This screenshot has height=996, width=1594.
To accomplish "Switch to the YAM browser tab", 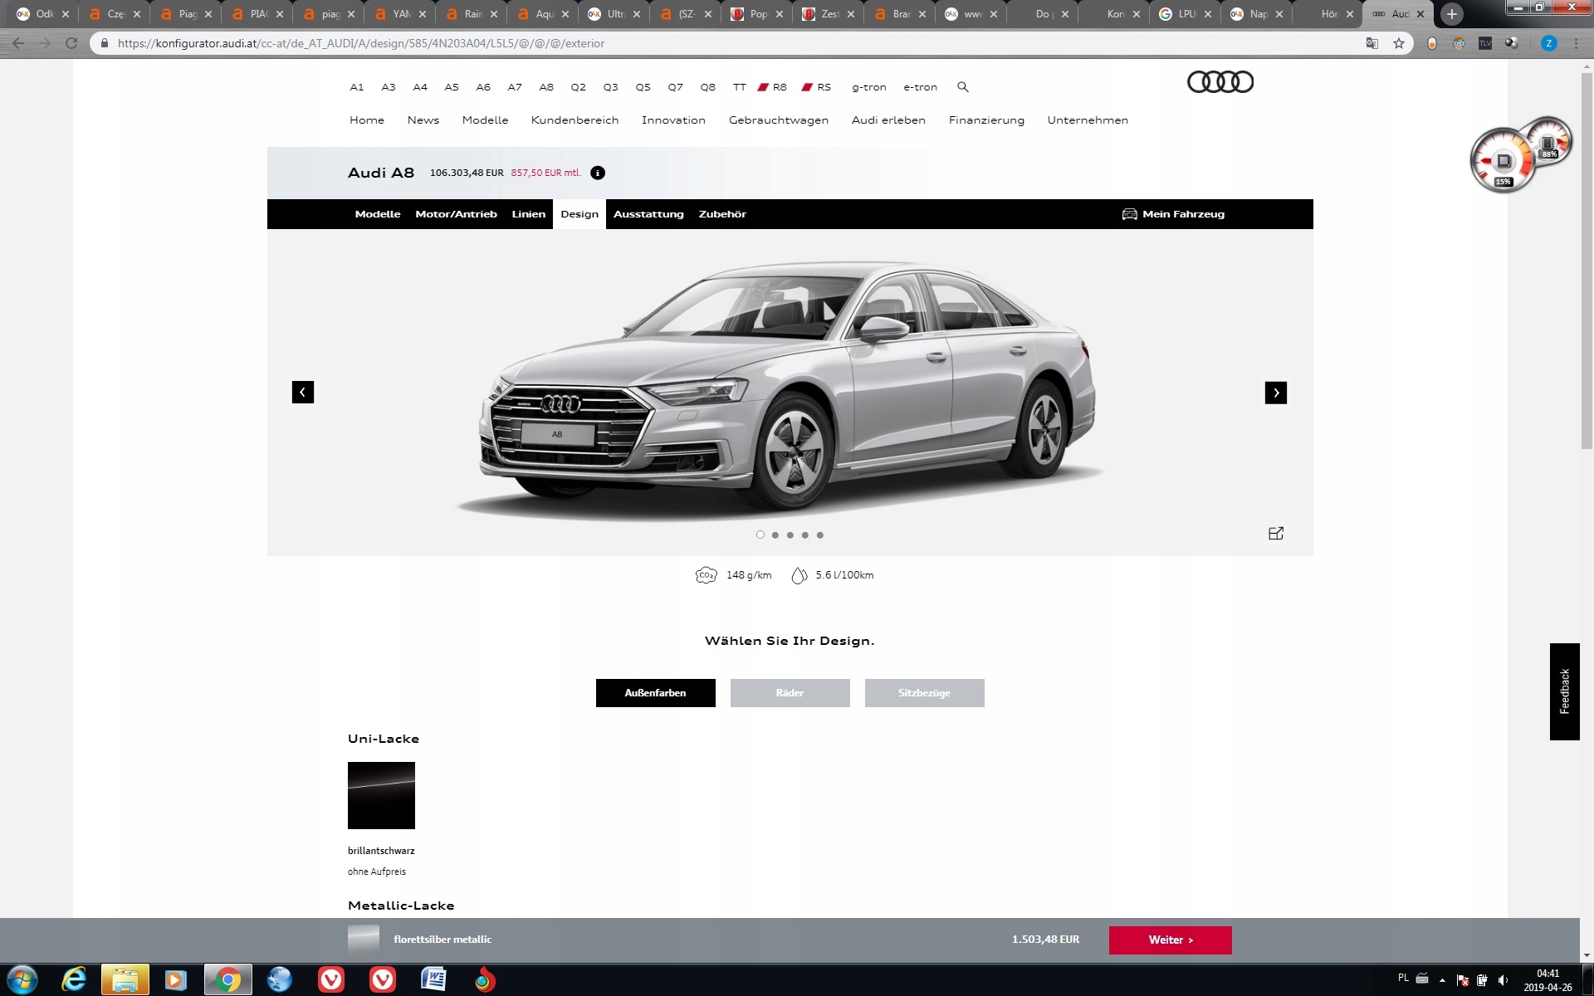I will click(x=399, y=14).
